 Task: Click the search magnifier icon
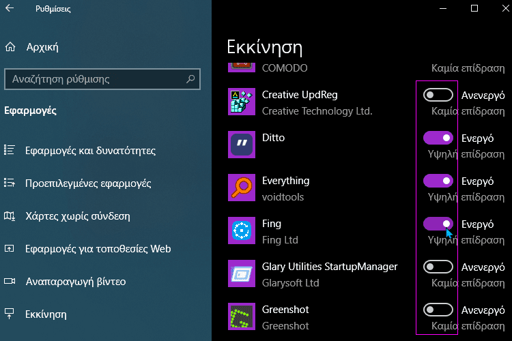190,78
